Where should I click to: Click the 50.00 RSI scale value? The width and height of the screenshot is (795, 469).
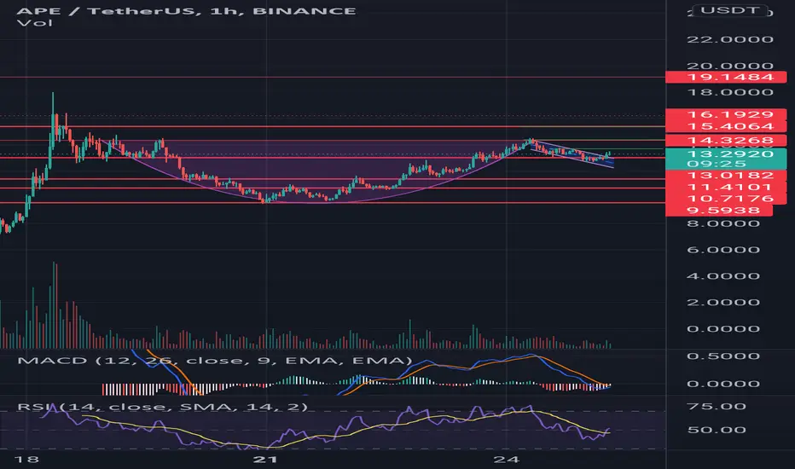(716, 430)
